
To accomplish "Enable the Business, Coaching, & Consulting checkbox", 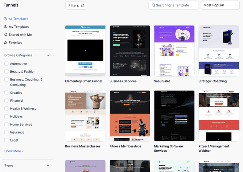I will (7, 79).
